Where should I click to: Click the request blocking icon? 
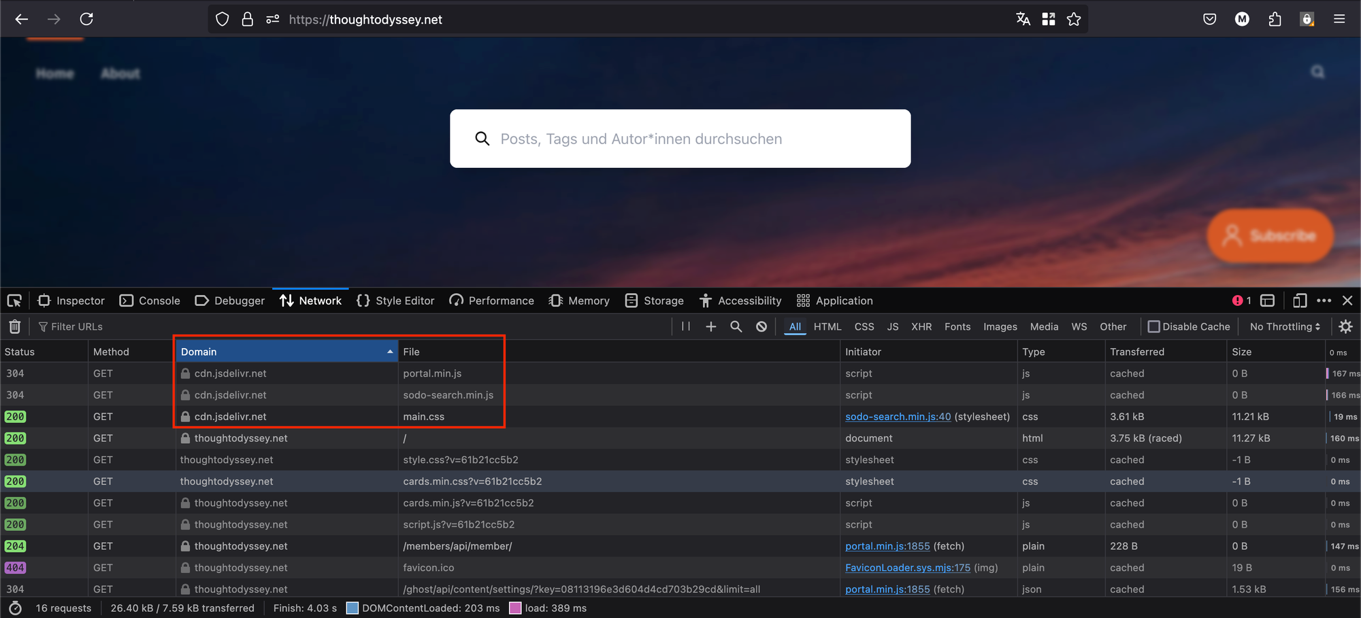coord(761,327)
